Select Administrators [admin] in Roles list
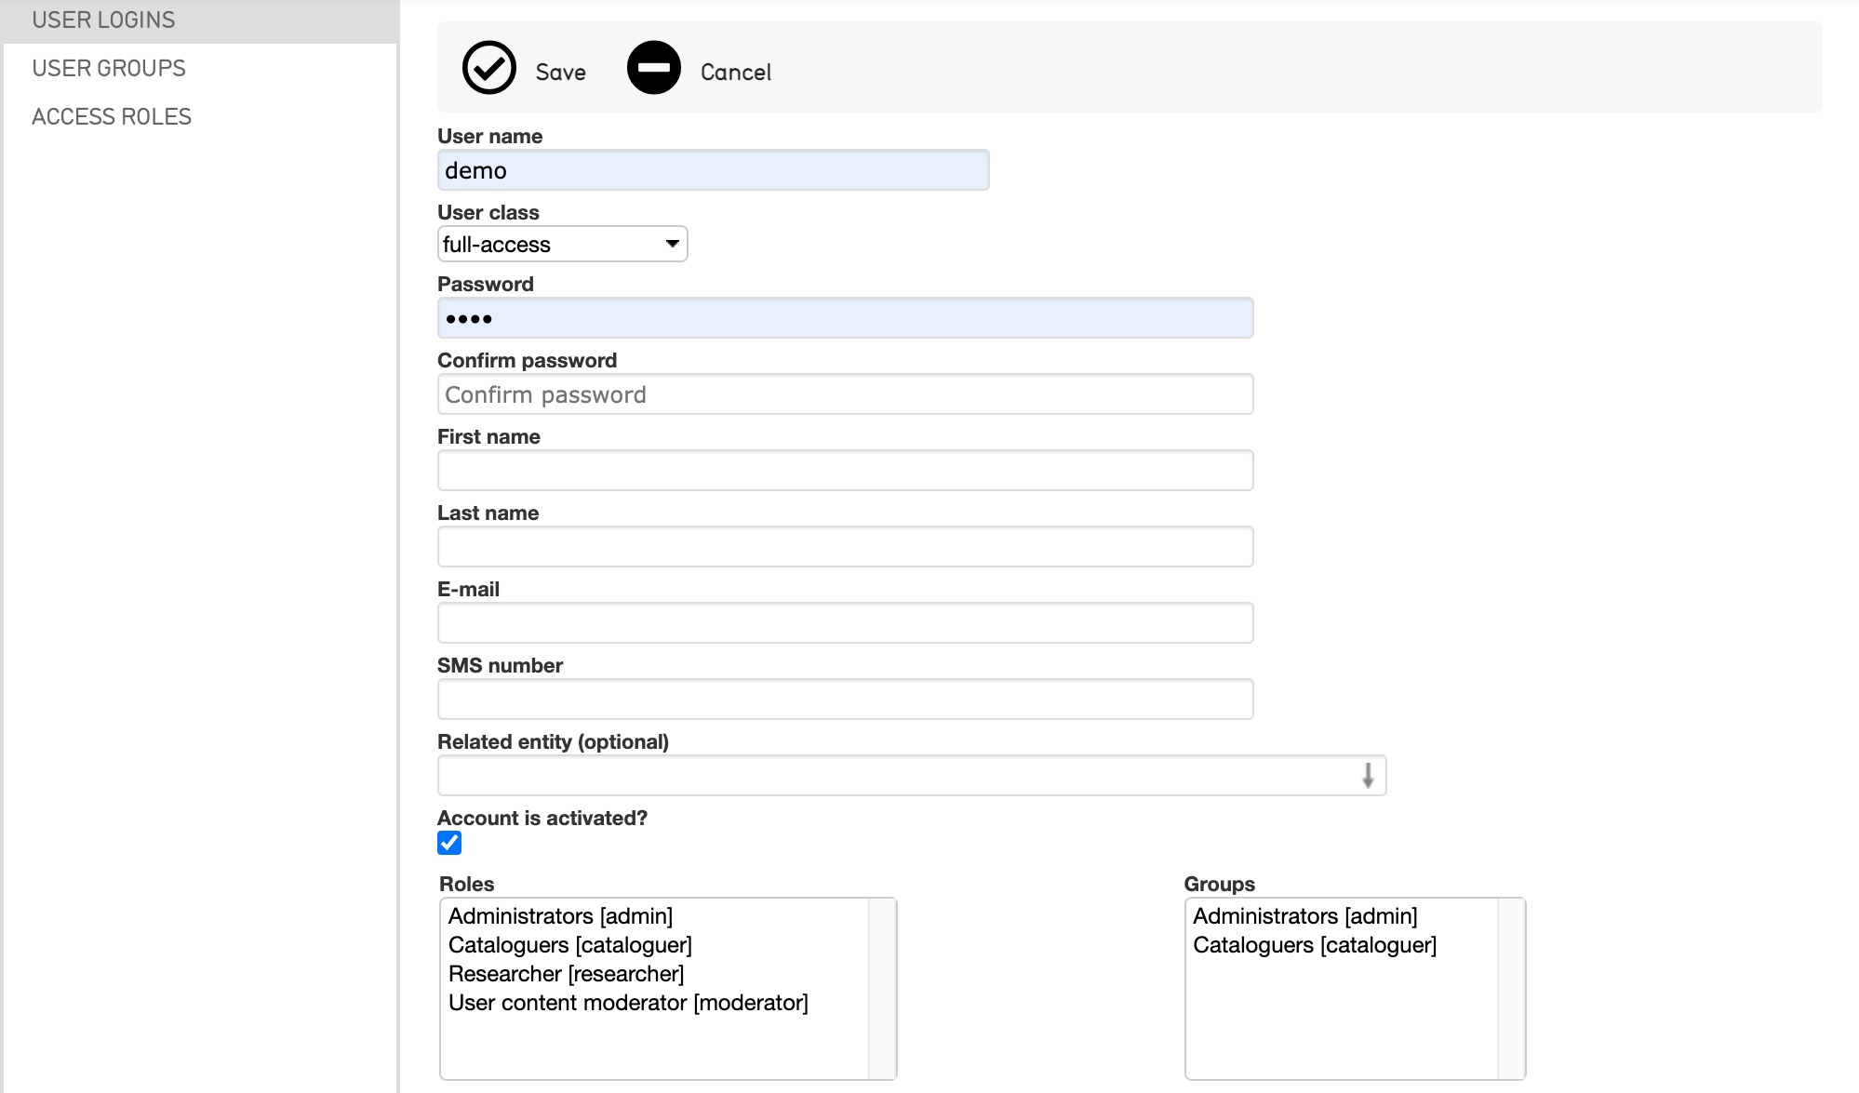The height and width of the screenshot is (1093, 1859). (560, 916)
